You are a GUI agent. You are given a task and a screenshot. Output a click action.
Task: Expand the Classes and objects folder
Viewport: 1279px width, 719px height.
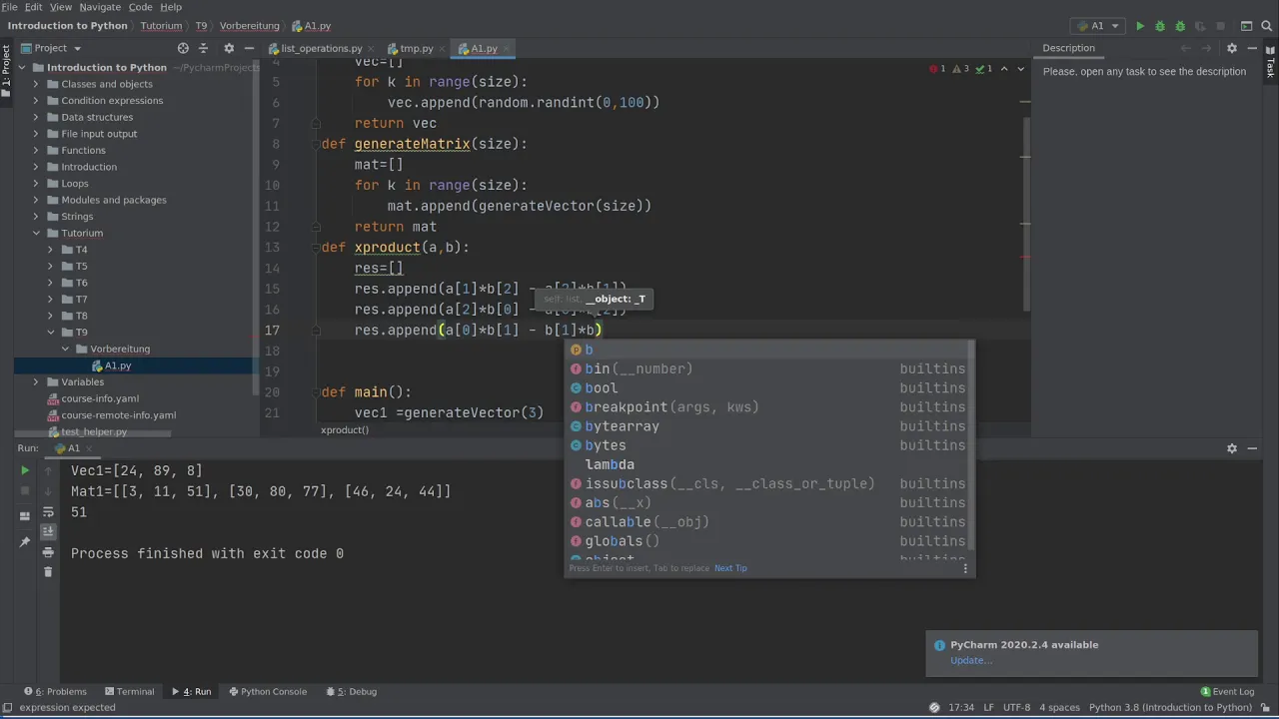click(x=36, y=84)
